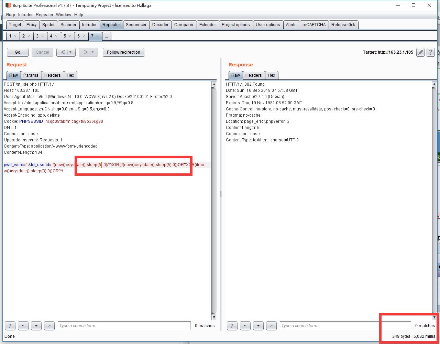This screenshot has height=344, width=440.
Task: Show request Hex view
Action: pos(70,75)
